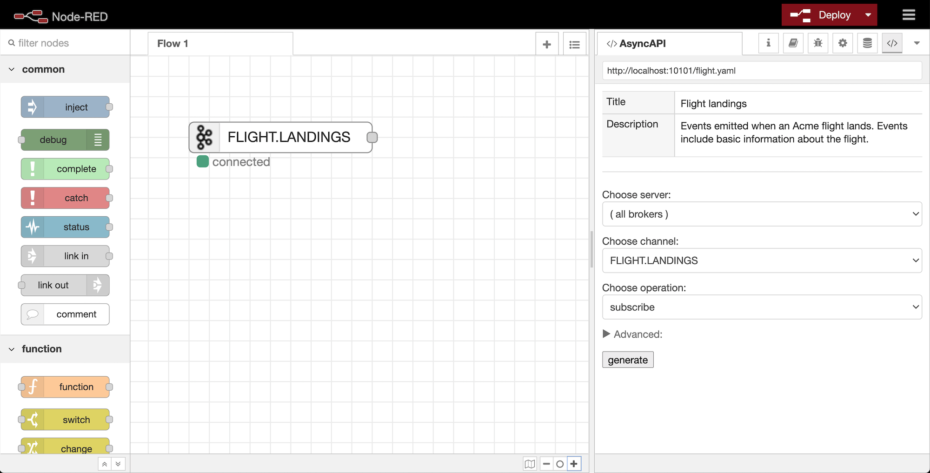The height and width of the screenshot is (473, 930).
Task: Click the Flight landings title text
Action: pos(713,104)
